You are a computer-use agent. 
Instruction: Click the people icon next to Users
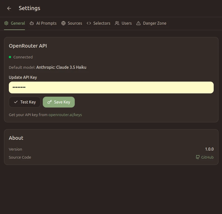coord(117,23)
